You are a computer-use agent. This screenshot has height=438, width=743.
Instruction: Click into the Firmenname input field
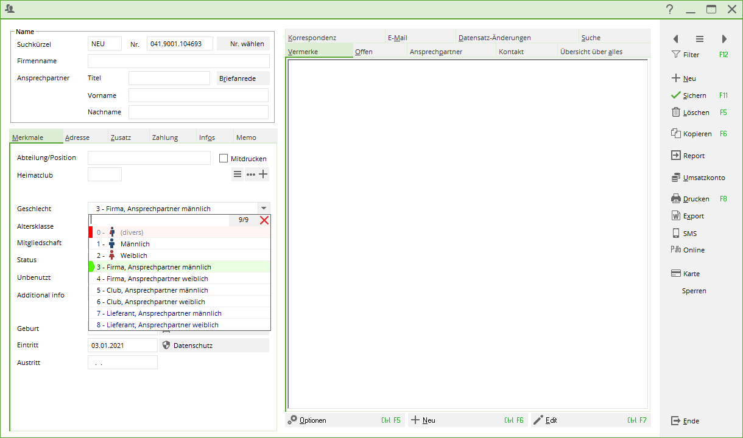coord(178,61)
